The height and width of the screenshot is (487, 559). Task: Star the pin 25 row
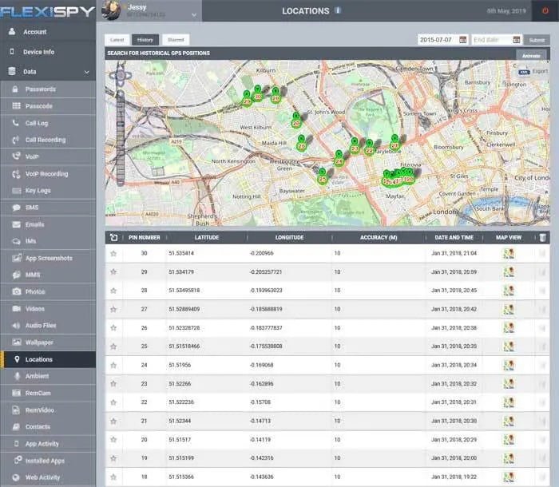pos(113,346)
